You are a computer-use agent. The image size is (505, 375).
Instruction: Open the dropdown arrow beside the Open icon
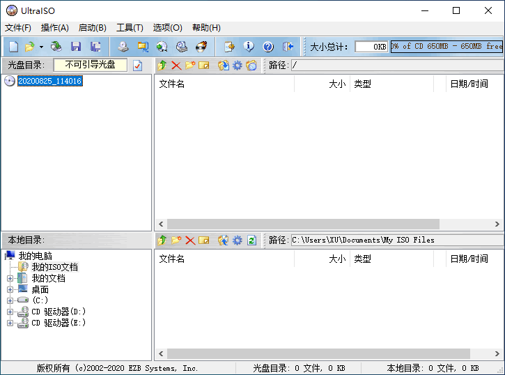tap(41, 47)
